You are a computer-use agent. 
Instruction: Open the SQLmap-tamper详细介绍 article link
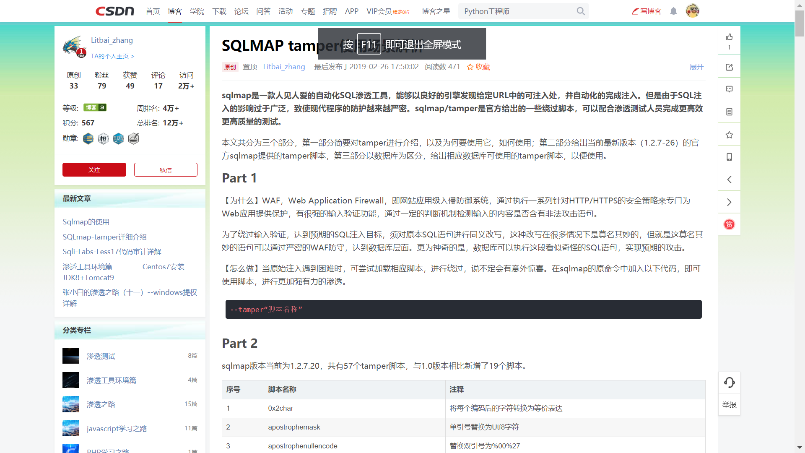tap(104, 237)
